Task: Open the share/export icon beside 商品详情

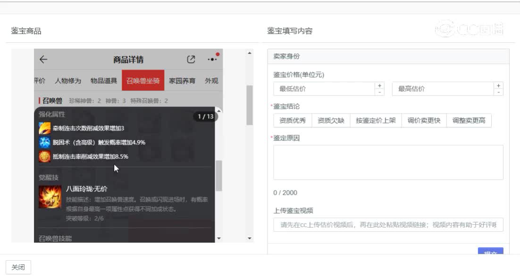Action: [x=191, y=59]
